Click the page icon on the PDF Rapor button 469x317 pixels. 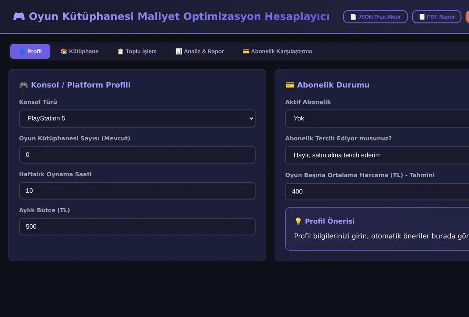[422, 17]
